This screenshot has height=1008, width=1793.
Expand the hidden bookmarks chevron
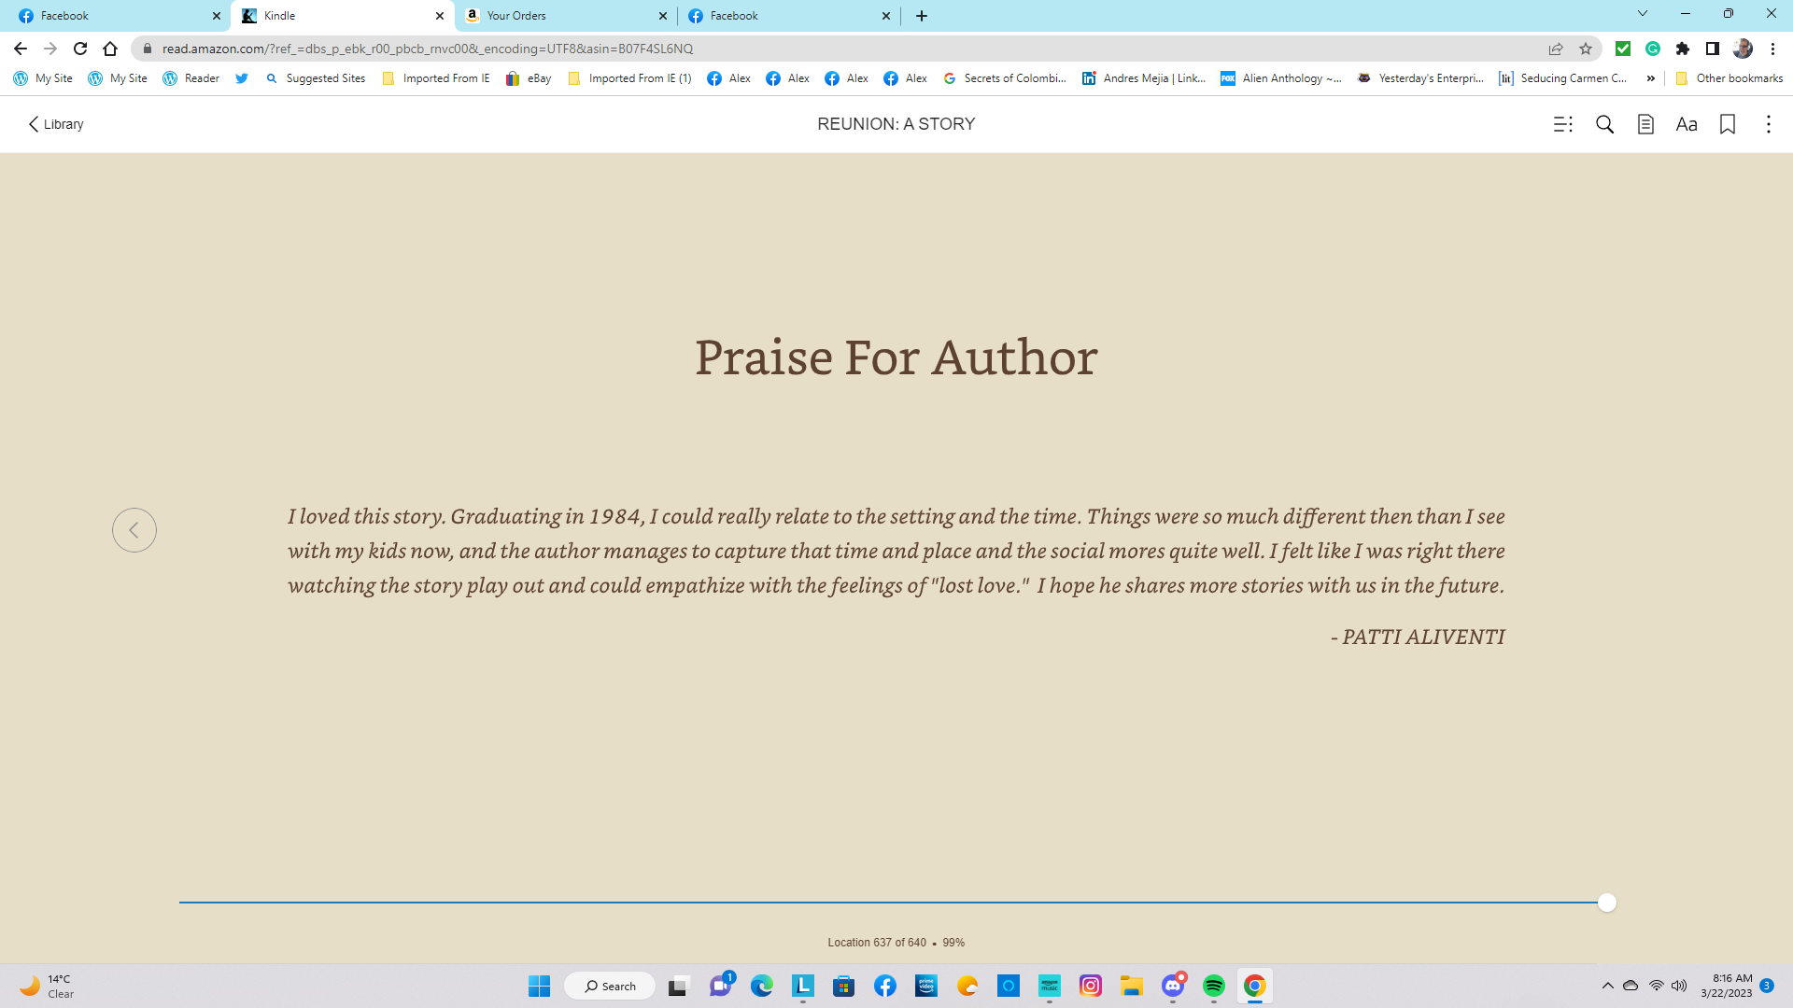tap(1651, 78)
